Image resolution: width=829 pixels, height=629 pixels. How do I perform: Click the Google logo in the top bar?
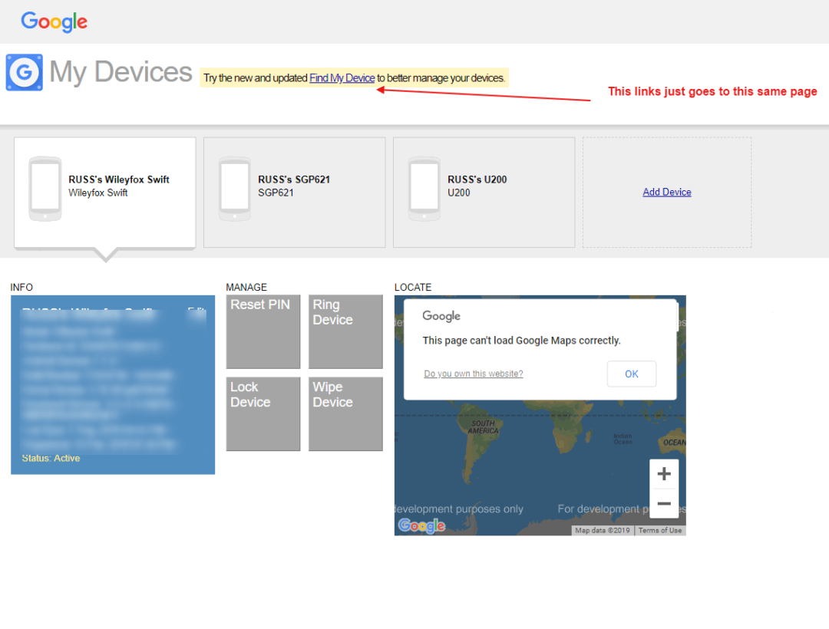(54, 22)
